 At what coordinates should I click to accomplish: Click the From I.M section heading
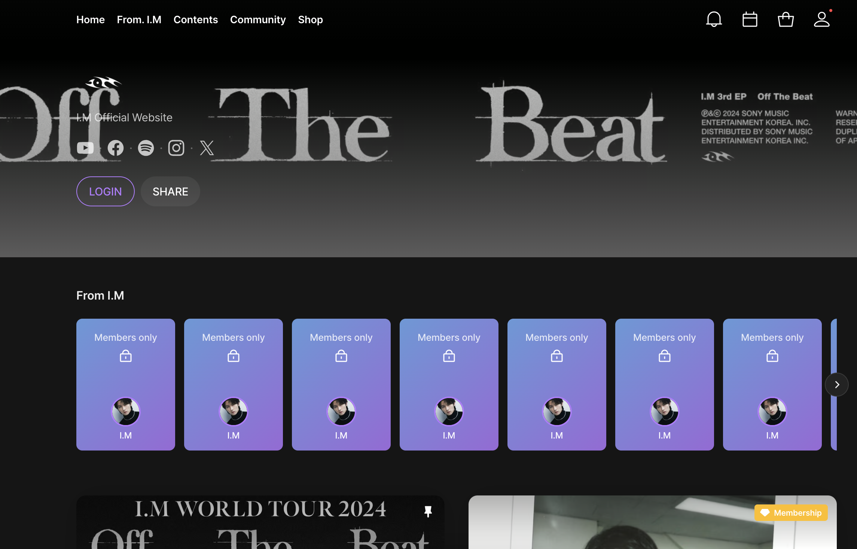coord(100,295)
